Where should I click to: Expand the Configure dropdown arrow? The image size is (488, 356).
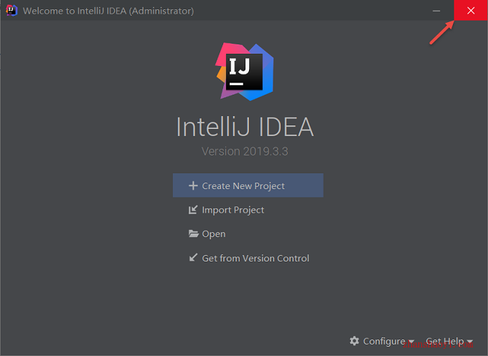[x=411, y=342]
